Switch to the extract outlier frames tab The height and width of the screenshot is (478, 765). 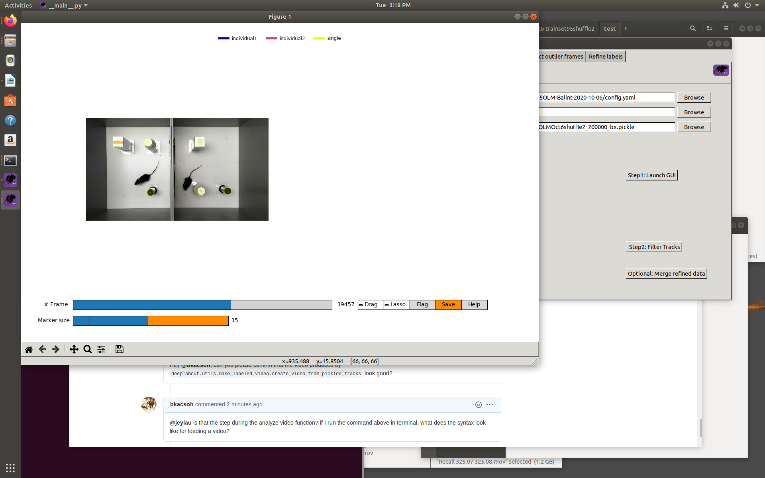(x=562, y=57)
